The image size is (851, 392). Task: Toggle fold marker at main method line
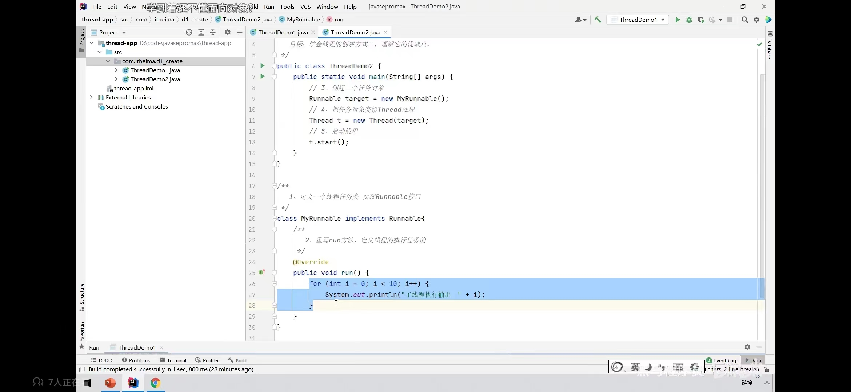(275, 77)
